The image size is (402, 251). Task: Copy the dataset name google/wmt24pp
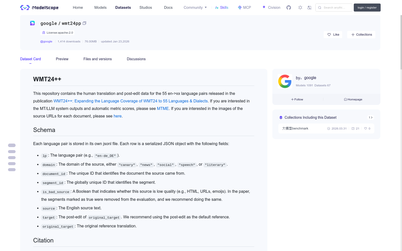[x=84, y=23]
